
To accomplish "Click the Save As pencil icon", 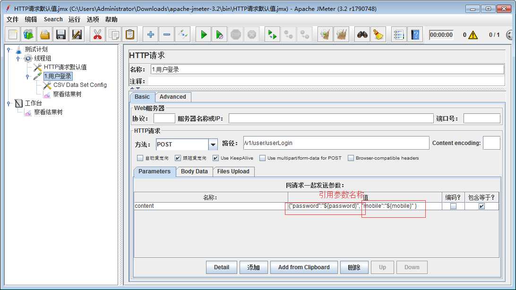I will (77, 34).
